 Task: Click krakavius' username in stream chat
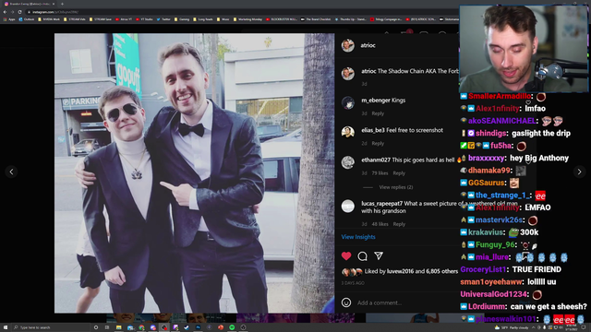(x=485, y=232)
